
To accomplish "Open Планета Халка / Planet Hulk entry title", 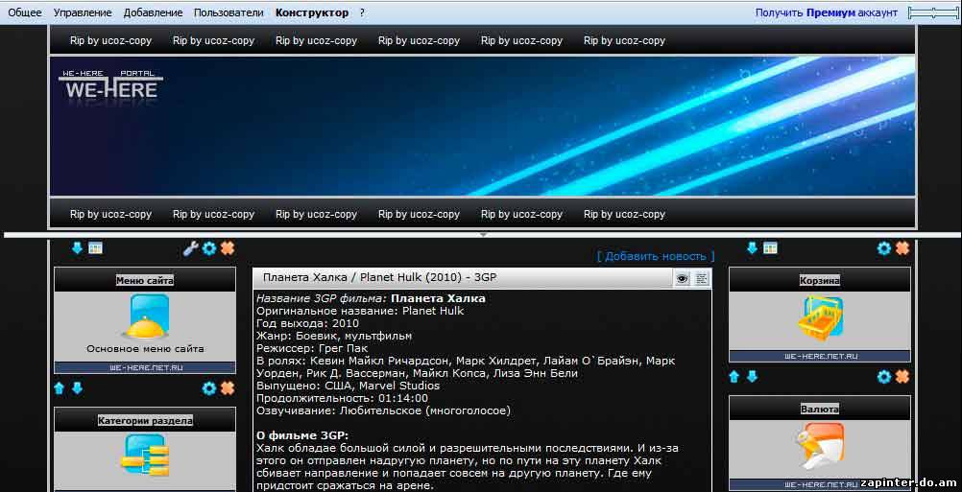I will click(x=380, y=277).
